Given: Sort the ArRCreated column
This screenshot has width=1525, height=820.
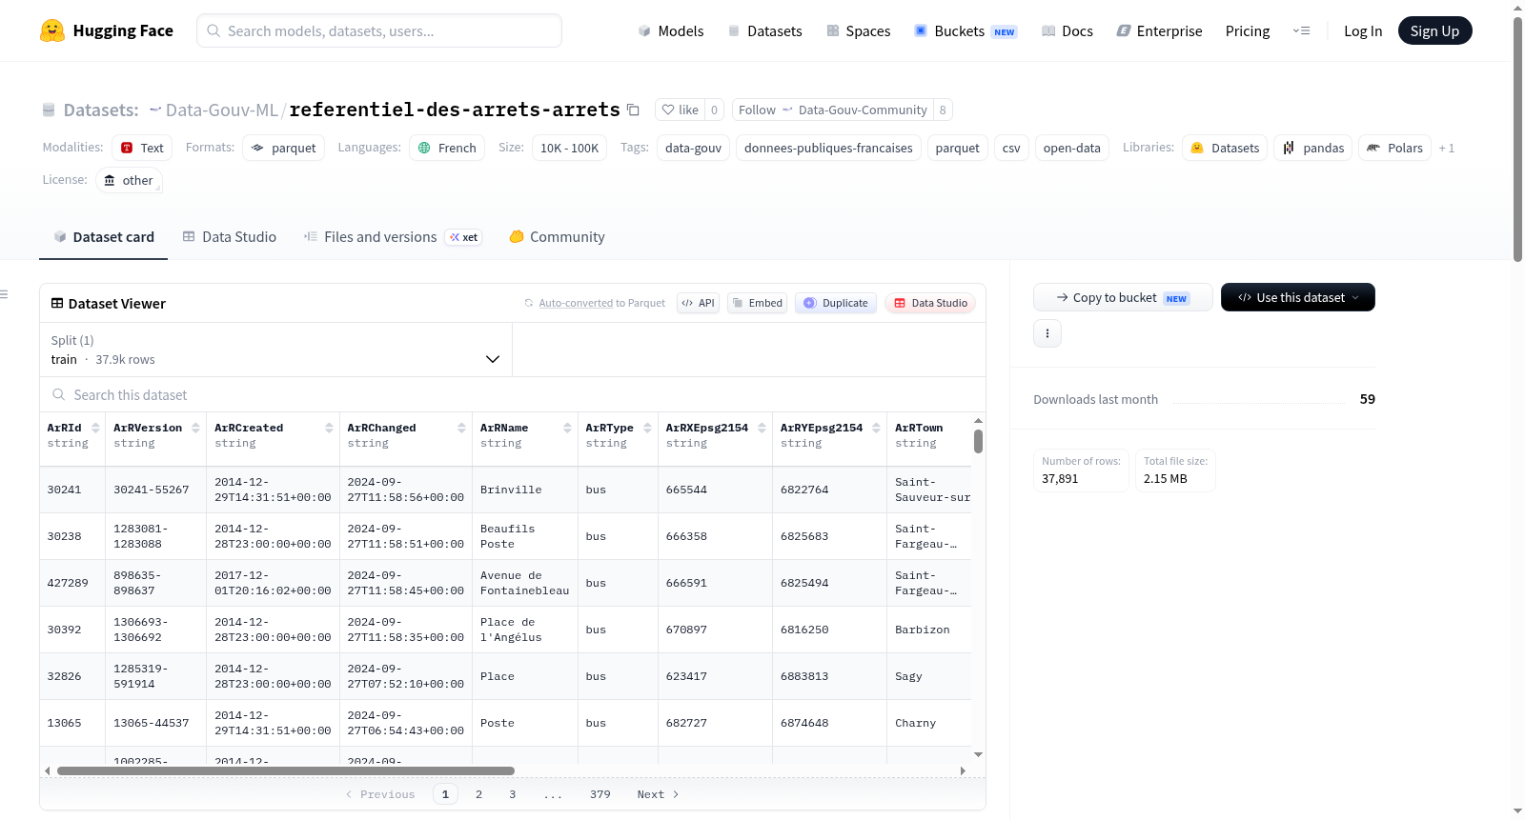Looking at the screenshot, I should coord(329,428).
